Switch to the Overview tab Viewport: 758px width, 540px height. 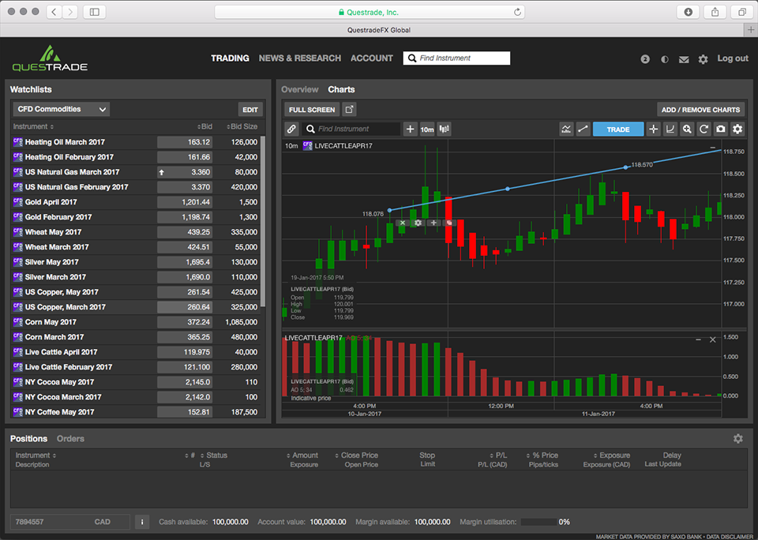300,89
